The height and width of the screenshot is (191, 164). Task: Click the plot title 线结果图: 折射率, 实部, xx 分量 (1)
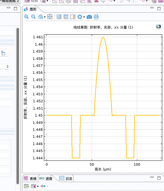[x=103, y=27]
